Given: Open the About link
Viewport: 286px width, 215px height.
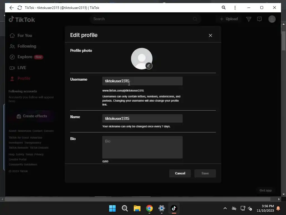Looking at the screenshot, I should point(12,131).
